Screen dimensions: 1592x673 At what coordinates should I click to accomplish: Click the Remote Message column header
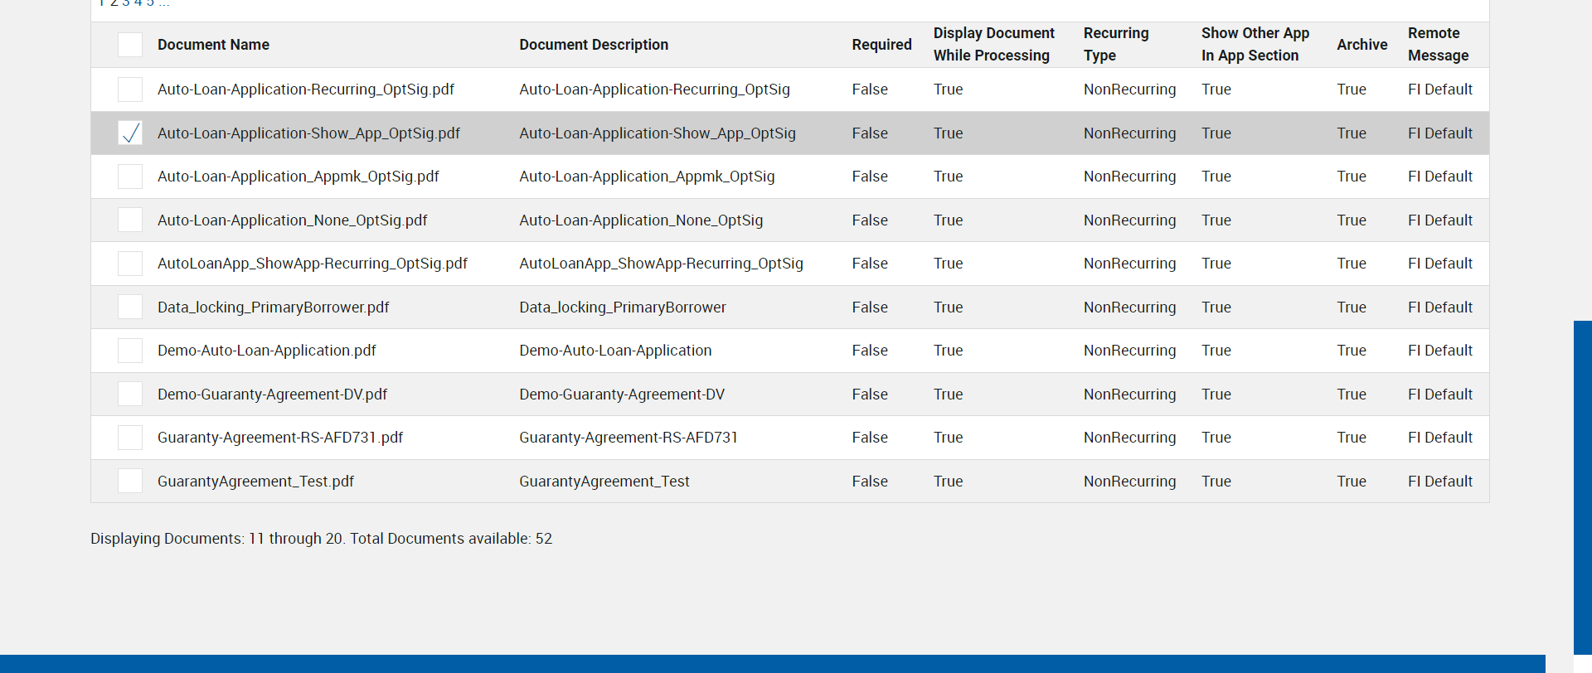[1438, 45]
